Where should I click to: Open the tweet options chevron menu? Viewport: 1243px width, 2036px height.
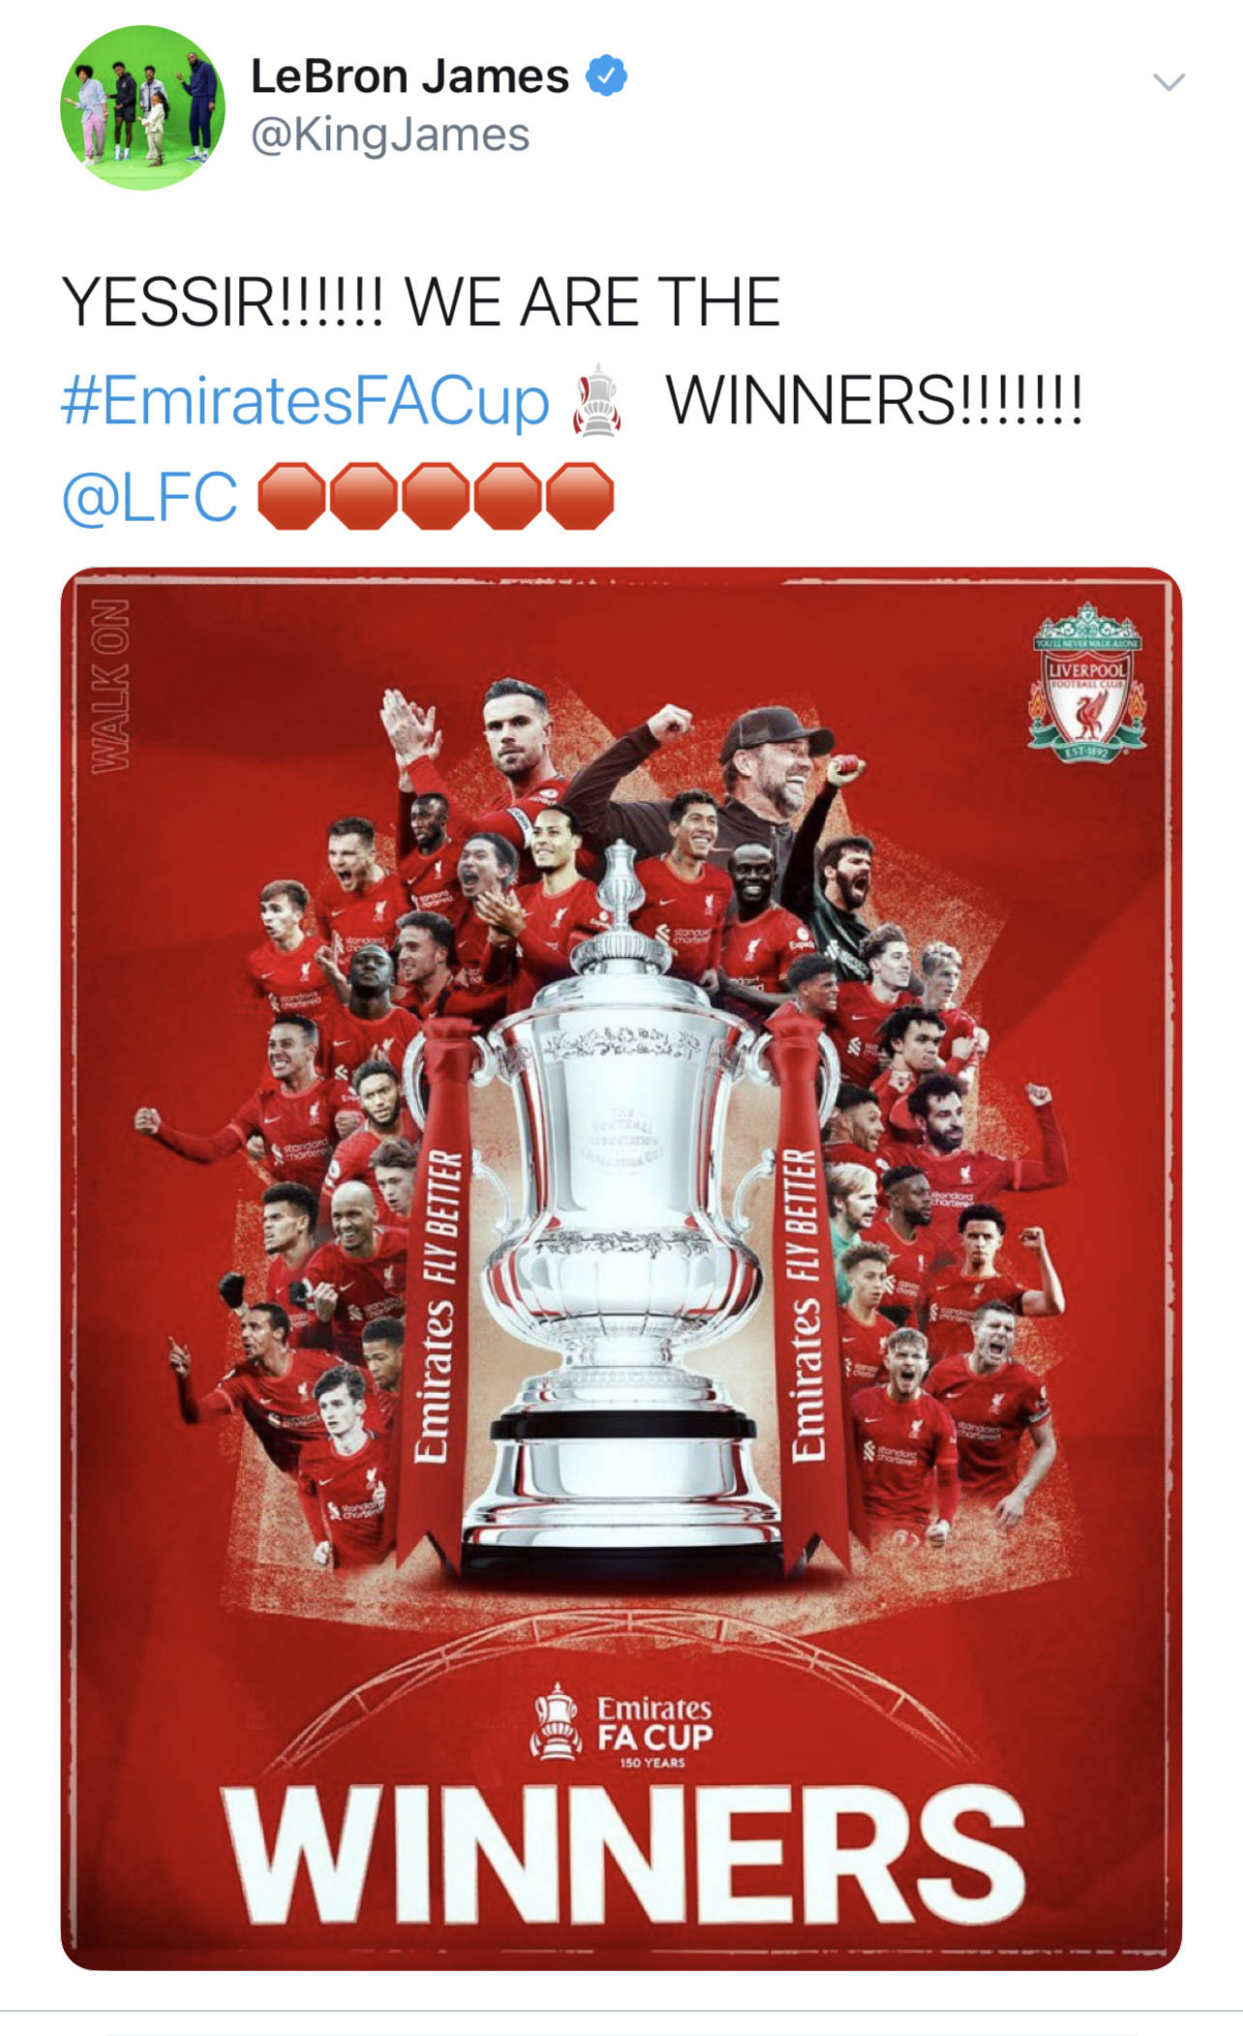coord(1168,82)
